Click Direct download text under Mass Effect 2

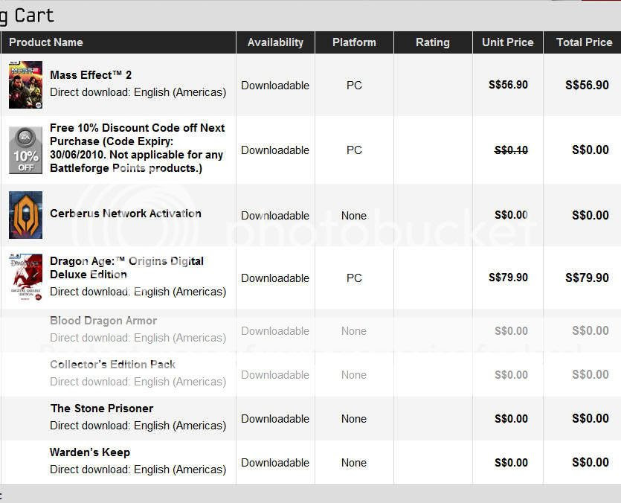[138, 92]
